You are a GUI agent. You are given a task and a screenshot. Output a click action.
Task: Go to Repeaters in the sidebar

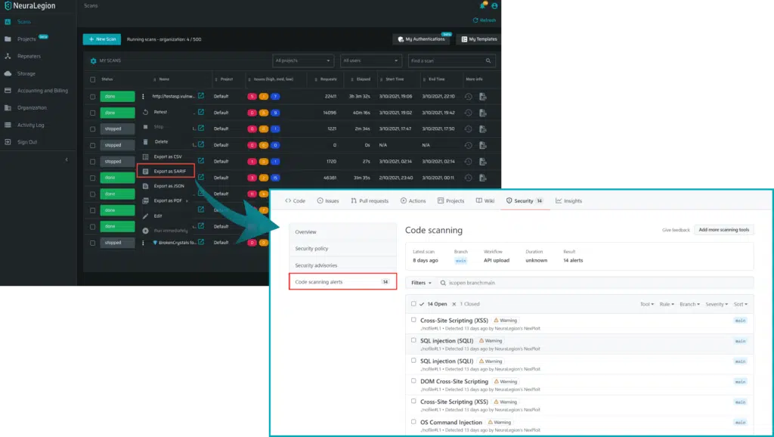click(29, 56)
